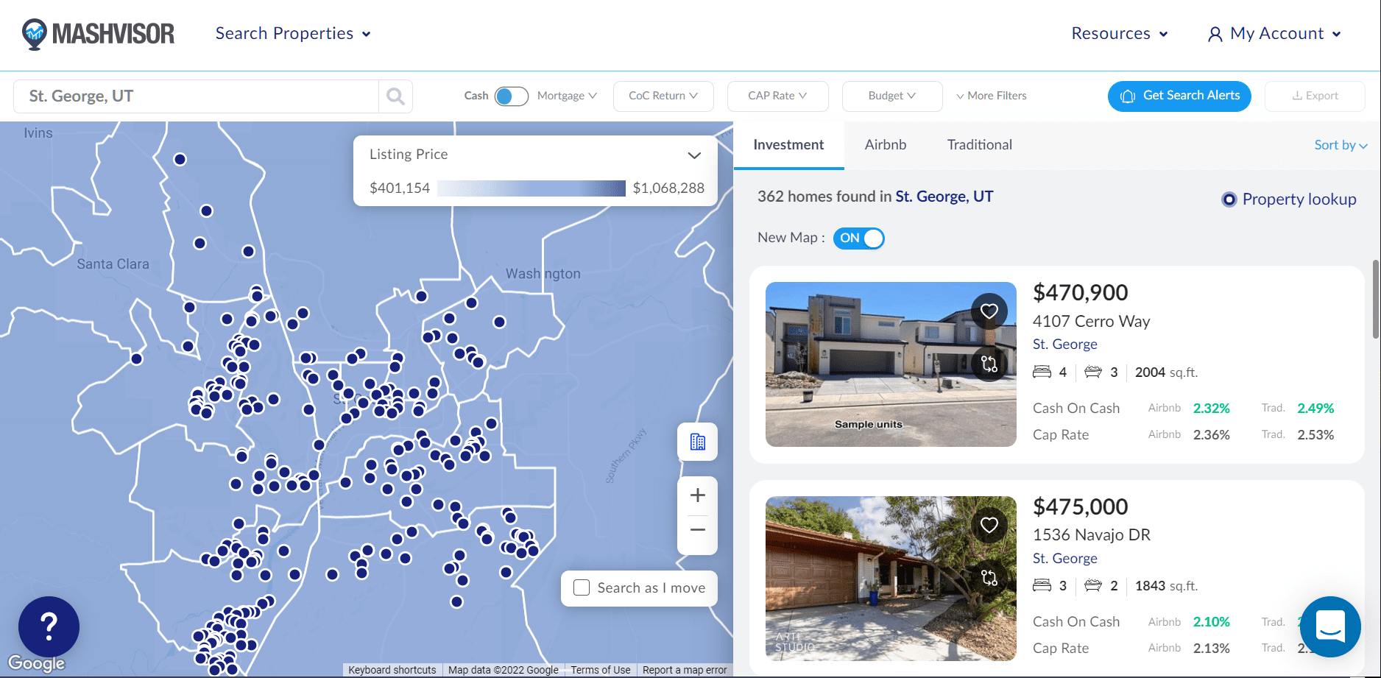Click Get Search Alerts button

[1179, 96]
